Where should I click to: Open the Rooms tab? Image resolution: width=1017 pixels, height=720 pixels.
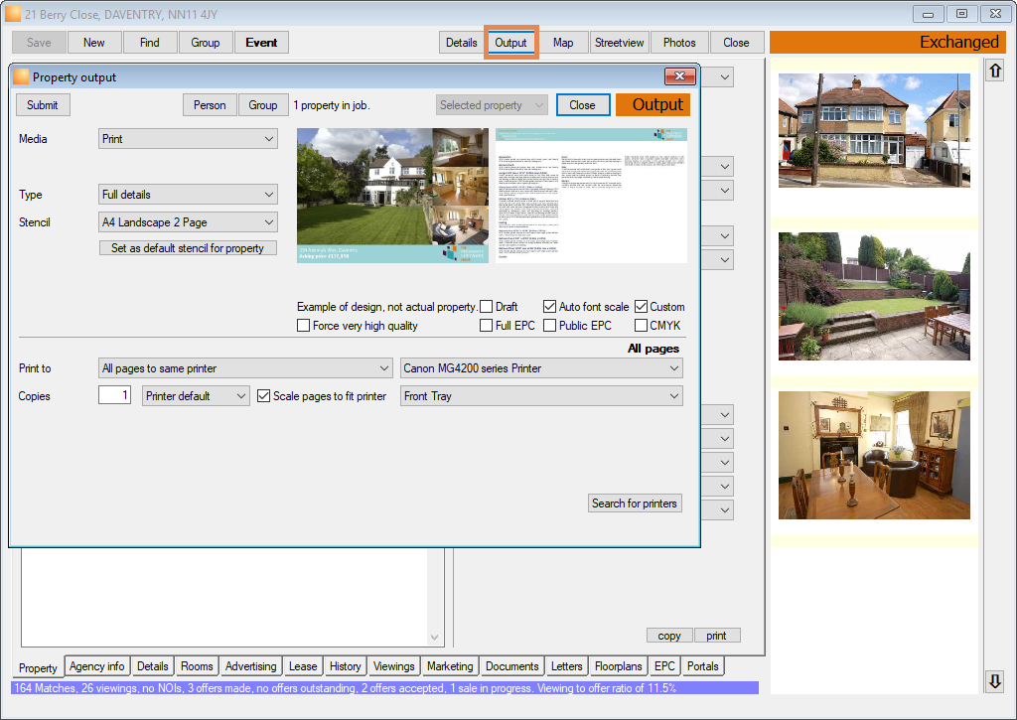tap(197, 666)
